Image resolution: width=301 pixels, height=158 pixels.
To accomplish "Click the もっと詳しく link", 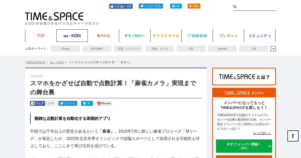I will [262, 133].
